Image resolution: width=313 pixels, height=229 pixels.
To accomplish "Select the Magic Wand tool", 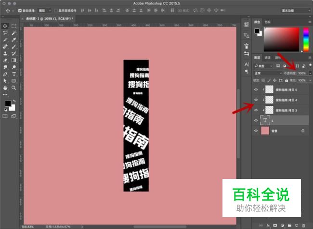I will pos(14,33).
